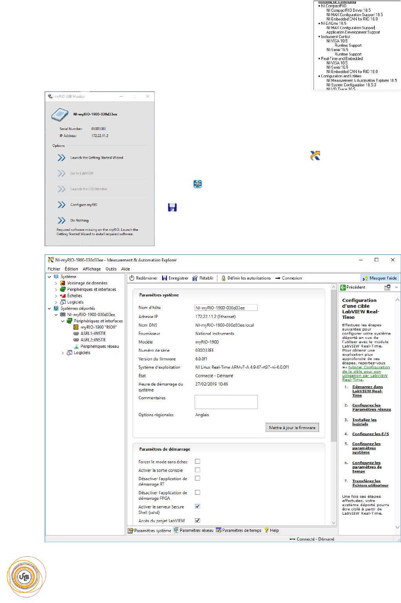Expand the Voisinage de données node
The height and width of the screenshot is (603, 401).
56,283
